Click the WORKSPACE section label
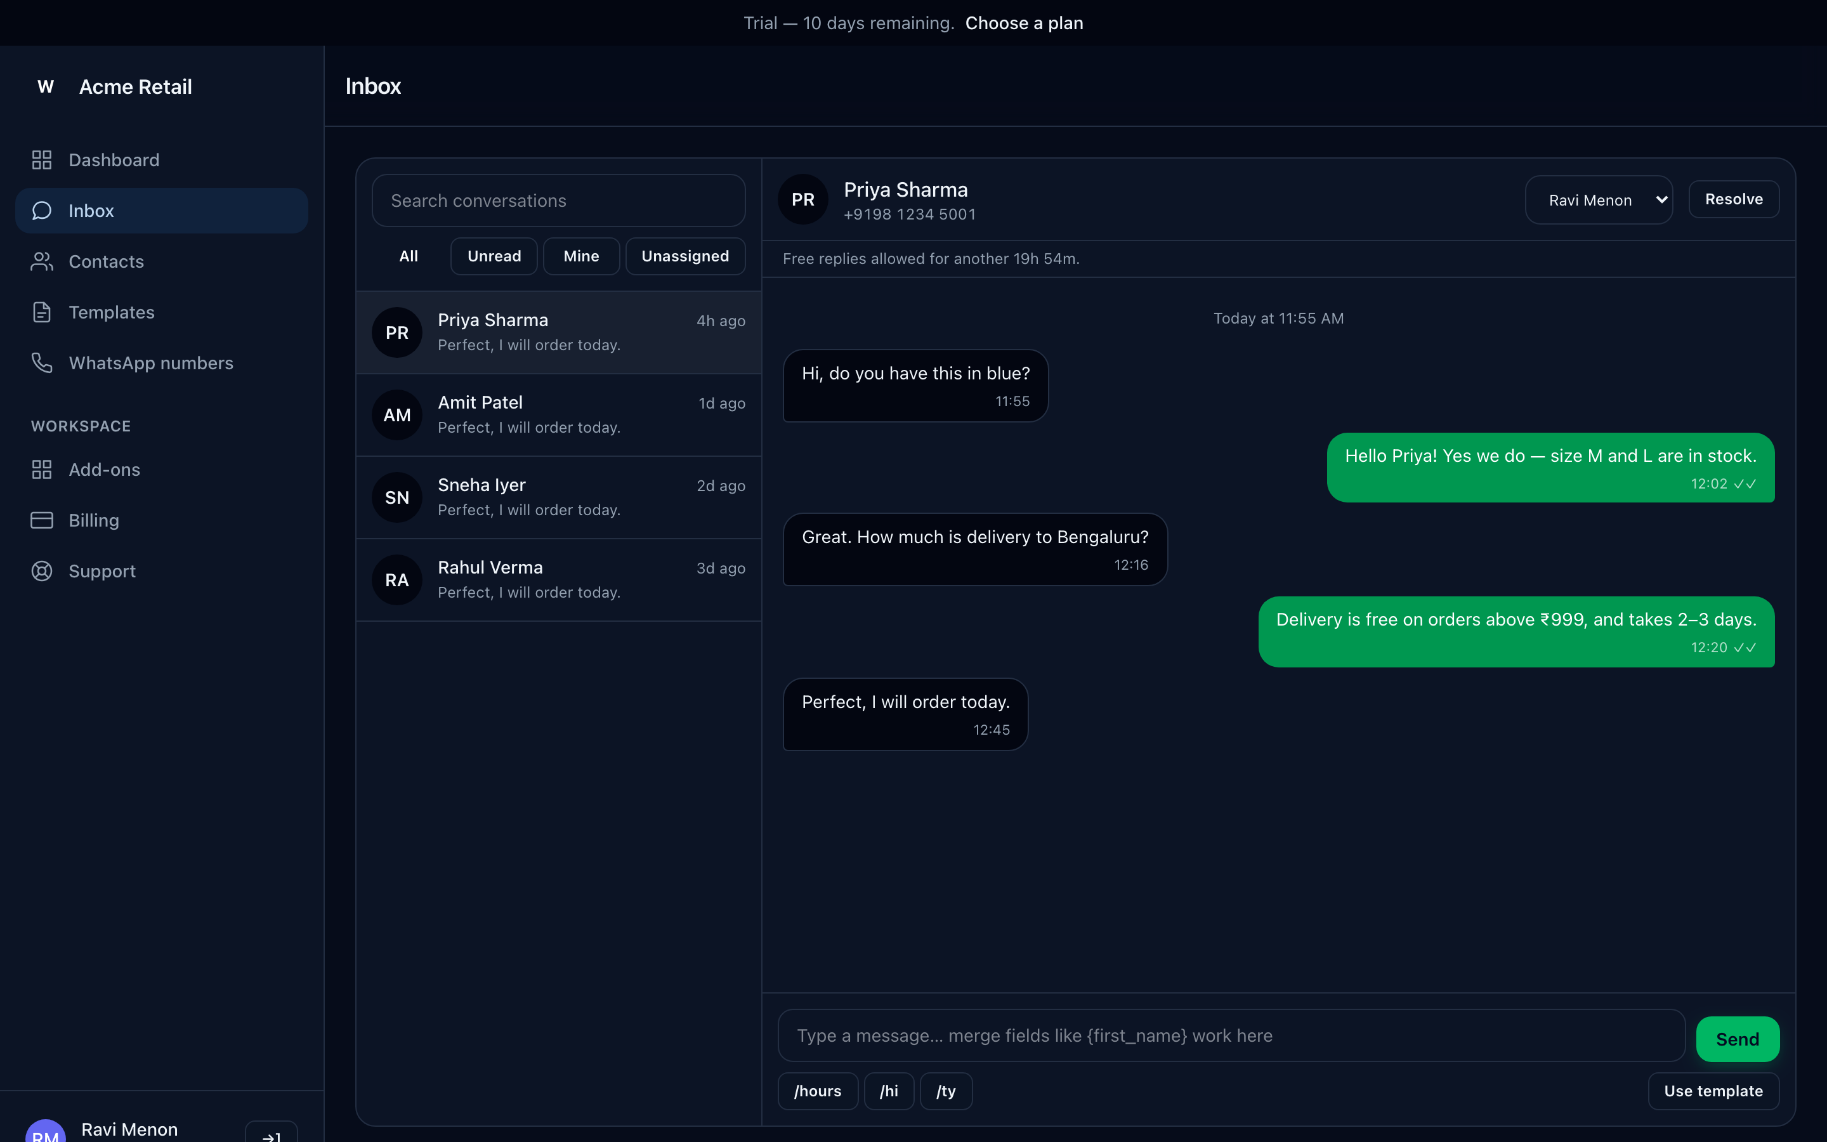This screenshot has width=1827, height=1142. point(81,426)
